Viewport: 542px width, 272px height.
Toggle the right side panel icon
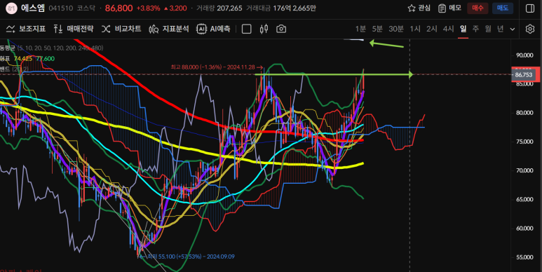coord(530,8)
